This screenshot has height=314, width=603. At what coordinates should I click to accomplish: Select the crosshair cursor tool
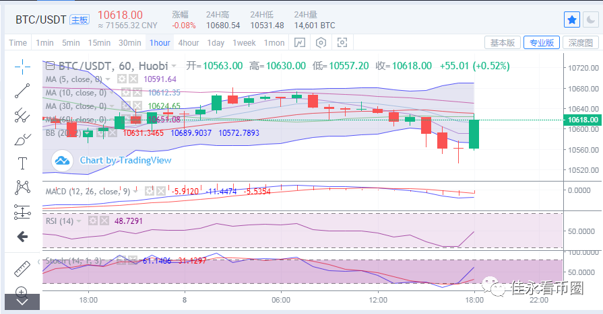point(22,66)
